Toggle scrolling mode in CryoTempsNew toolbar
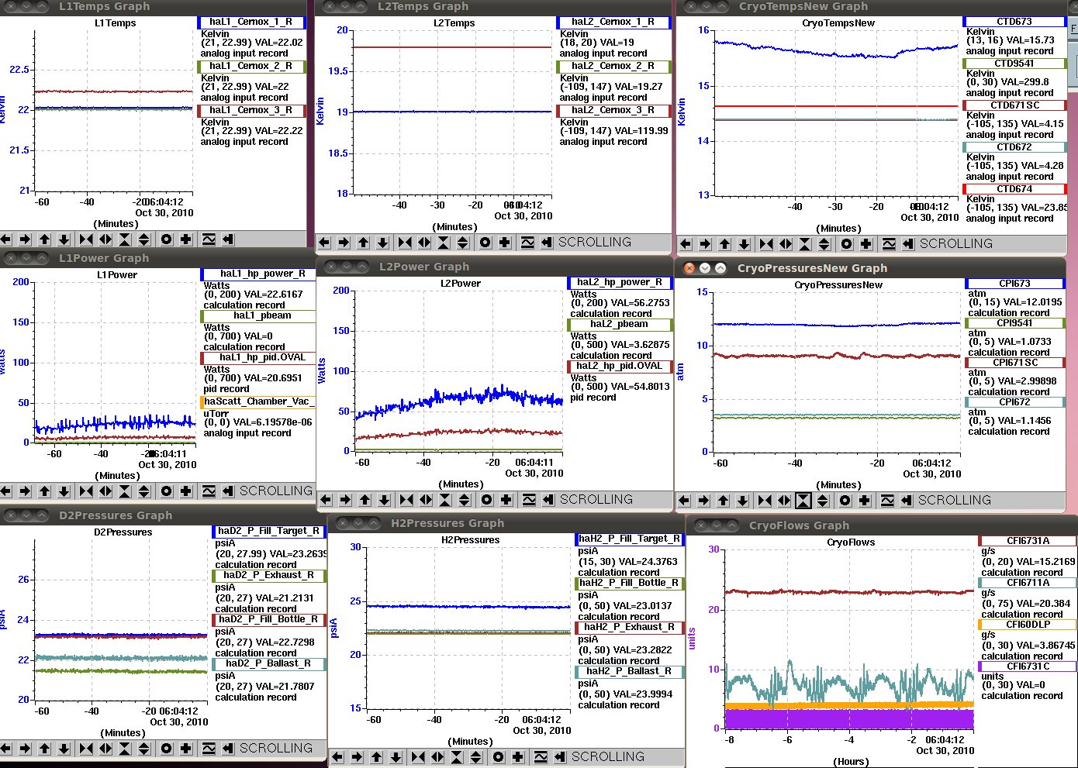The image size is (1078, 768). tap(908, 244)
